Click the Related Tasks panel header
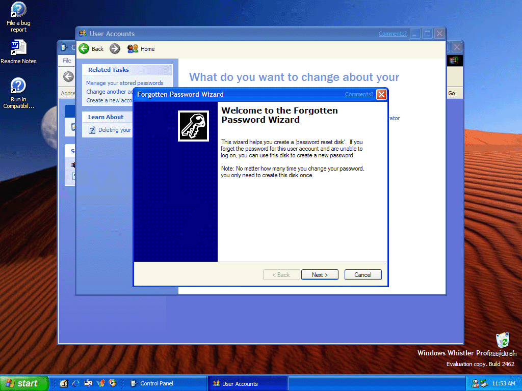The width and height of the screenshot is (522, 391). [x=127, y=70]
